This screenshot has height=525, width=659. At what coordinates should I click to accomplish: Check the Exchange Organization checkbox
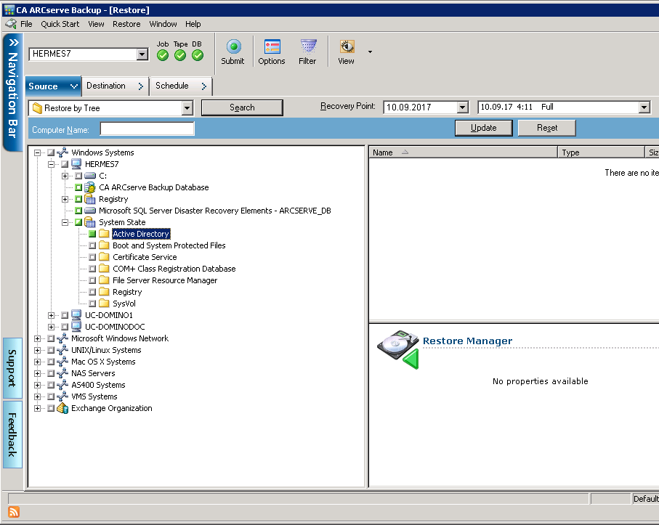51,408
